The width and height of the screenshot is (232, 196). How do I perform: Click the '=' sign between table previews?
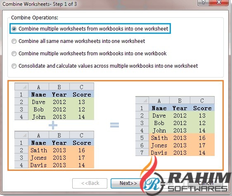[x=114, y=125]
